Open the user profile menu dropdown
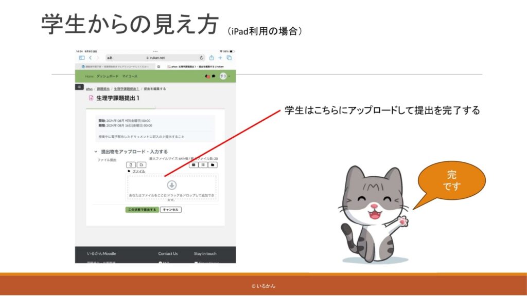527x296 pixels. [x=224, y=76]
